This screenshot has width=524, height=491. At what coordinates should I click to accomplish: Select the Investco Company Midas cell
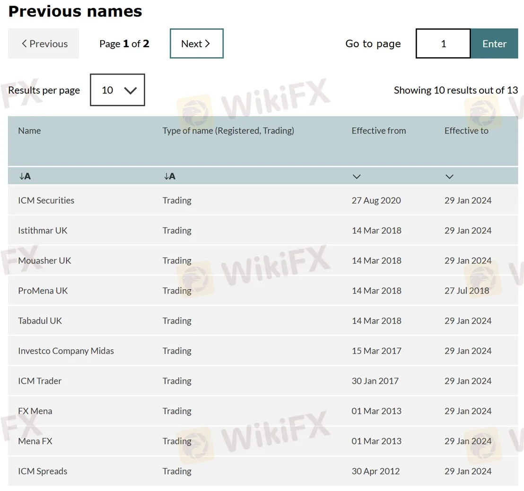(66, 351)
